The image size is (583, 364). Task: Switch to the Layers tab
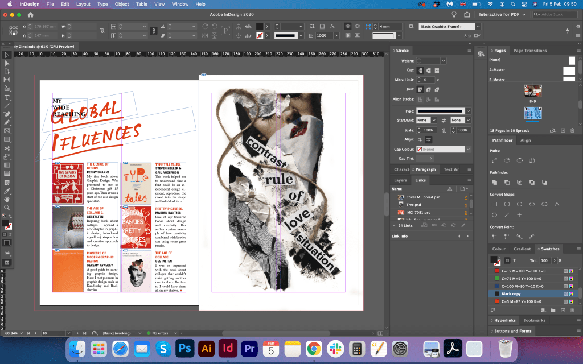tap(400, 180)
